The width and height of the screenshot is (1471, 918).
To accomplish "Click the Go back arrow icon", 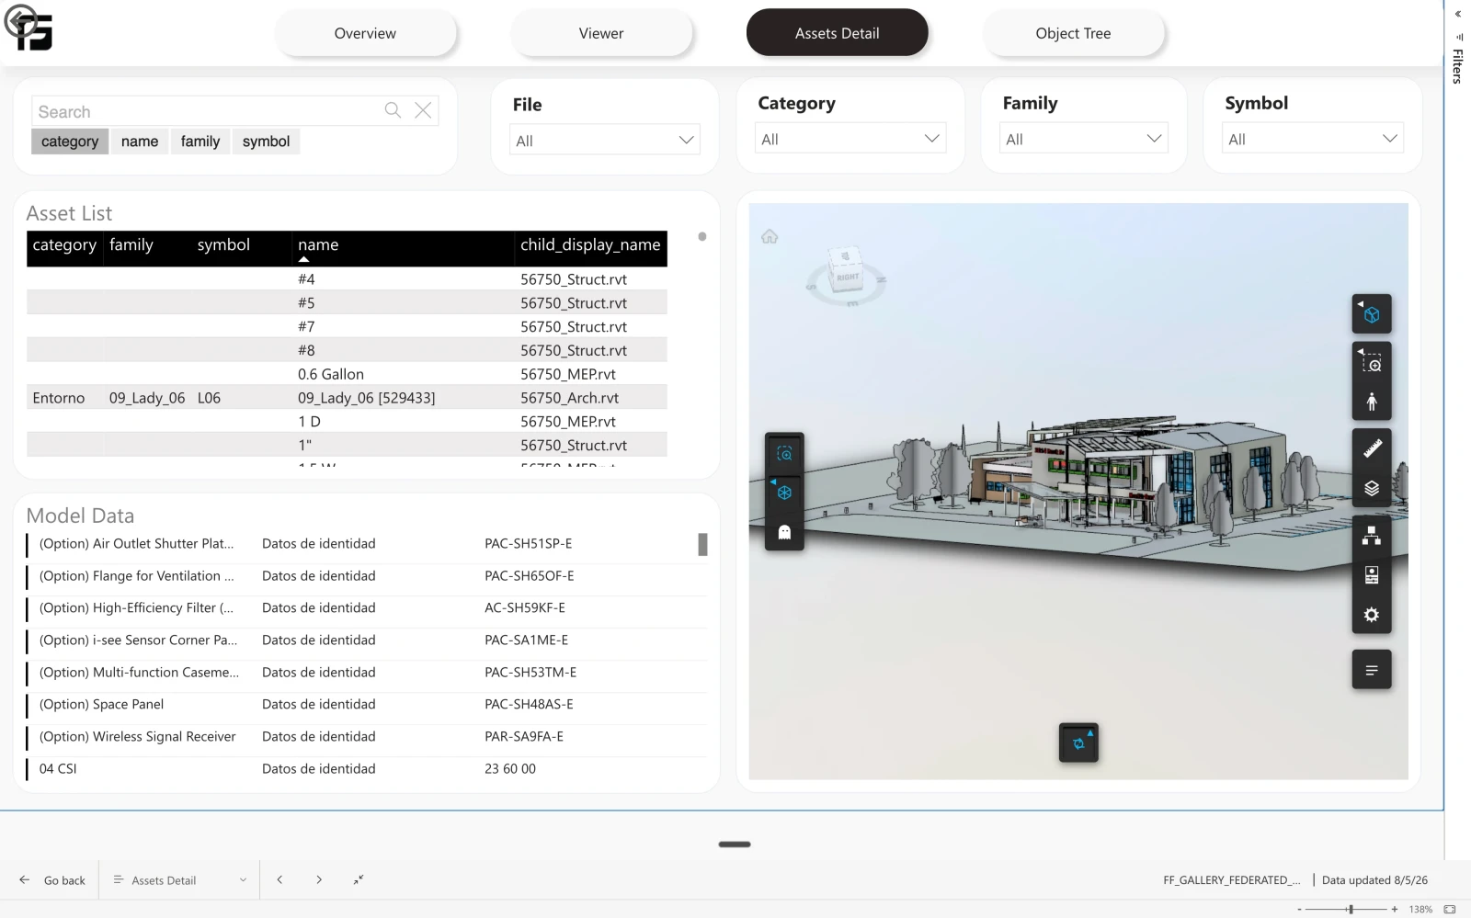I will (x=25, y=880).
